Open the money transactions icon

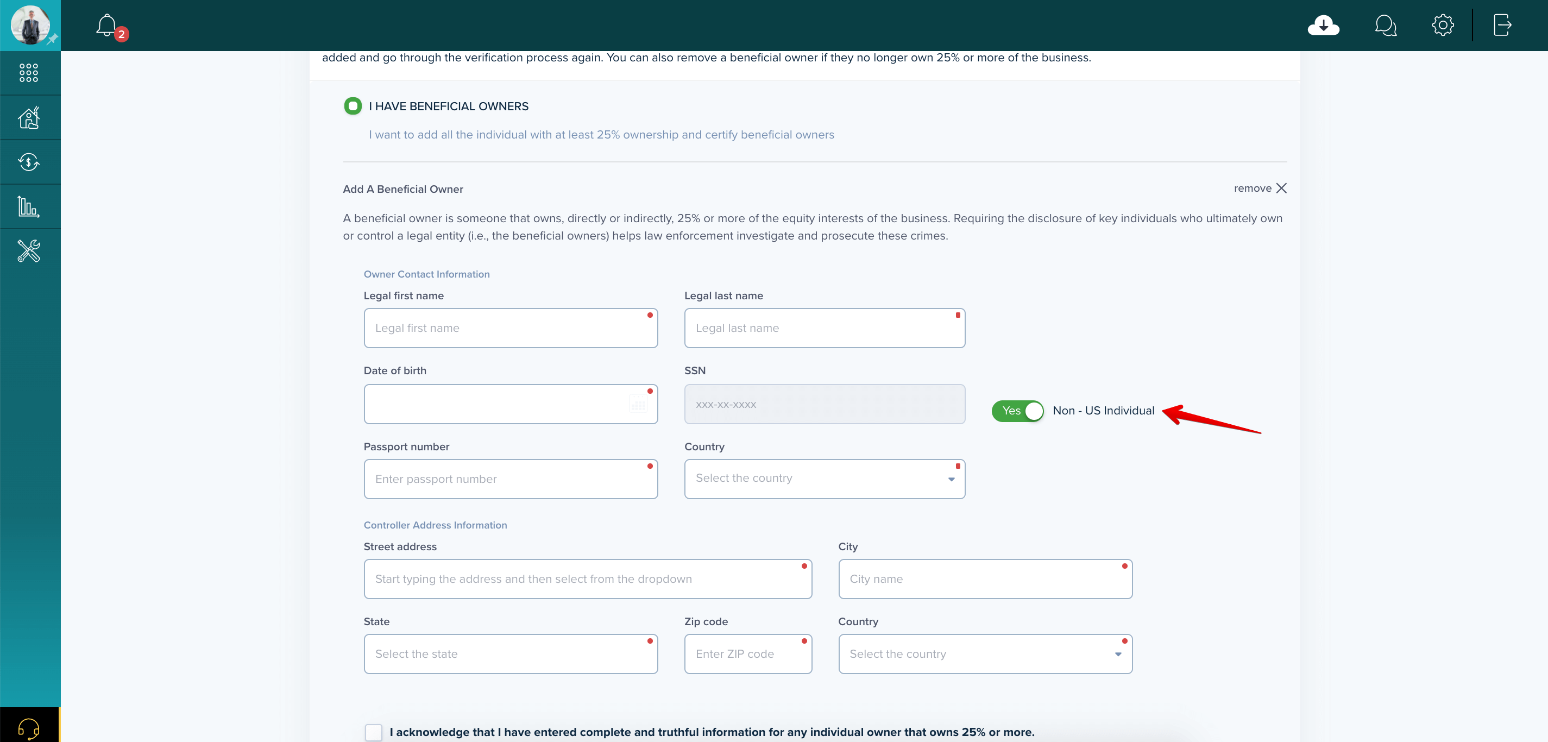coord(29,162)
